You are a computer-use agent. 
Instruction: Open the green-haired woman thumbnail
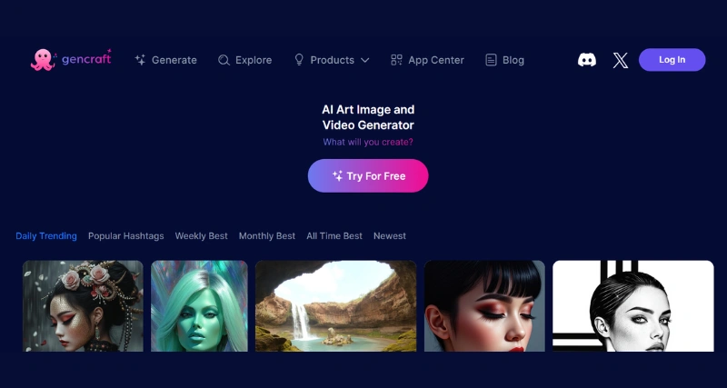[x=199, y=306]
